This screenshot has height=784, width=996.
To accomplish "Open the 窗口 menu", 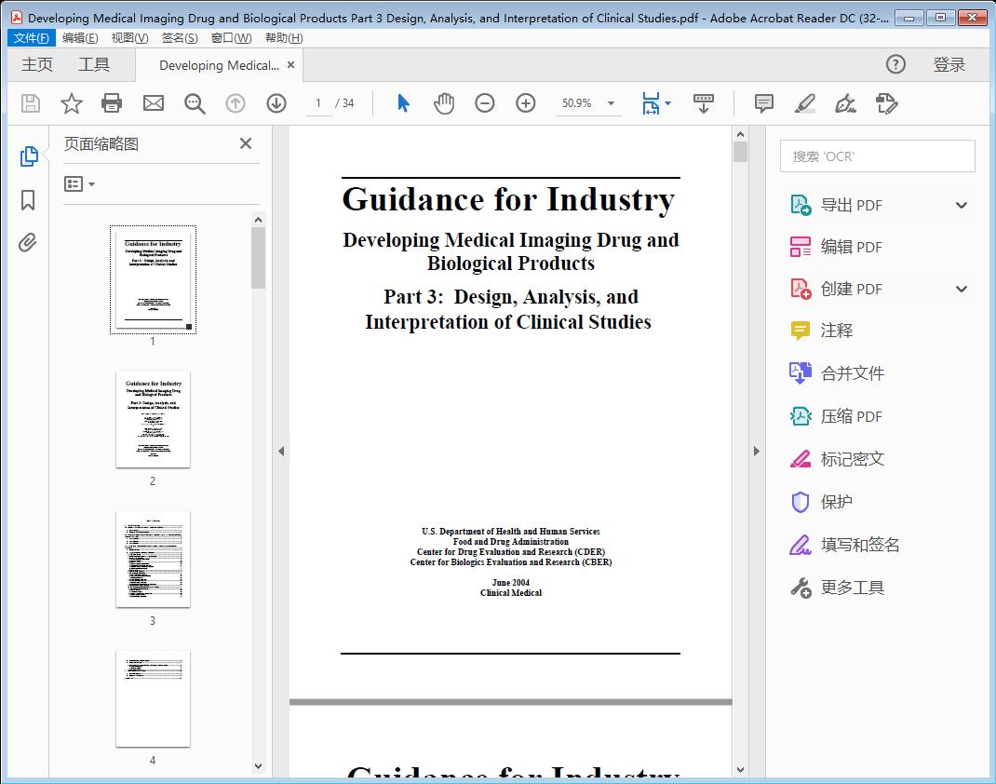I will coord(231,38).
